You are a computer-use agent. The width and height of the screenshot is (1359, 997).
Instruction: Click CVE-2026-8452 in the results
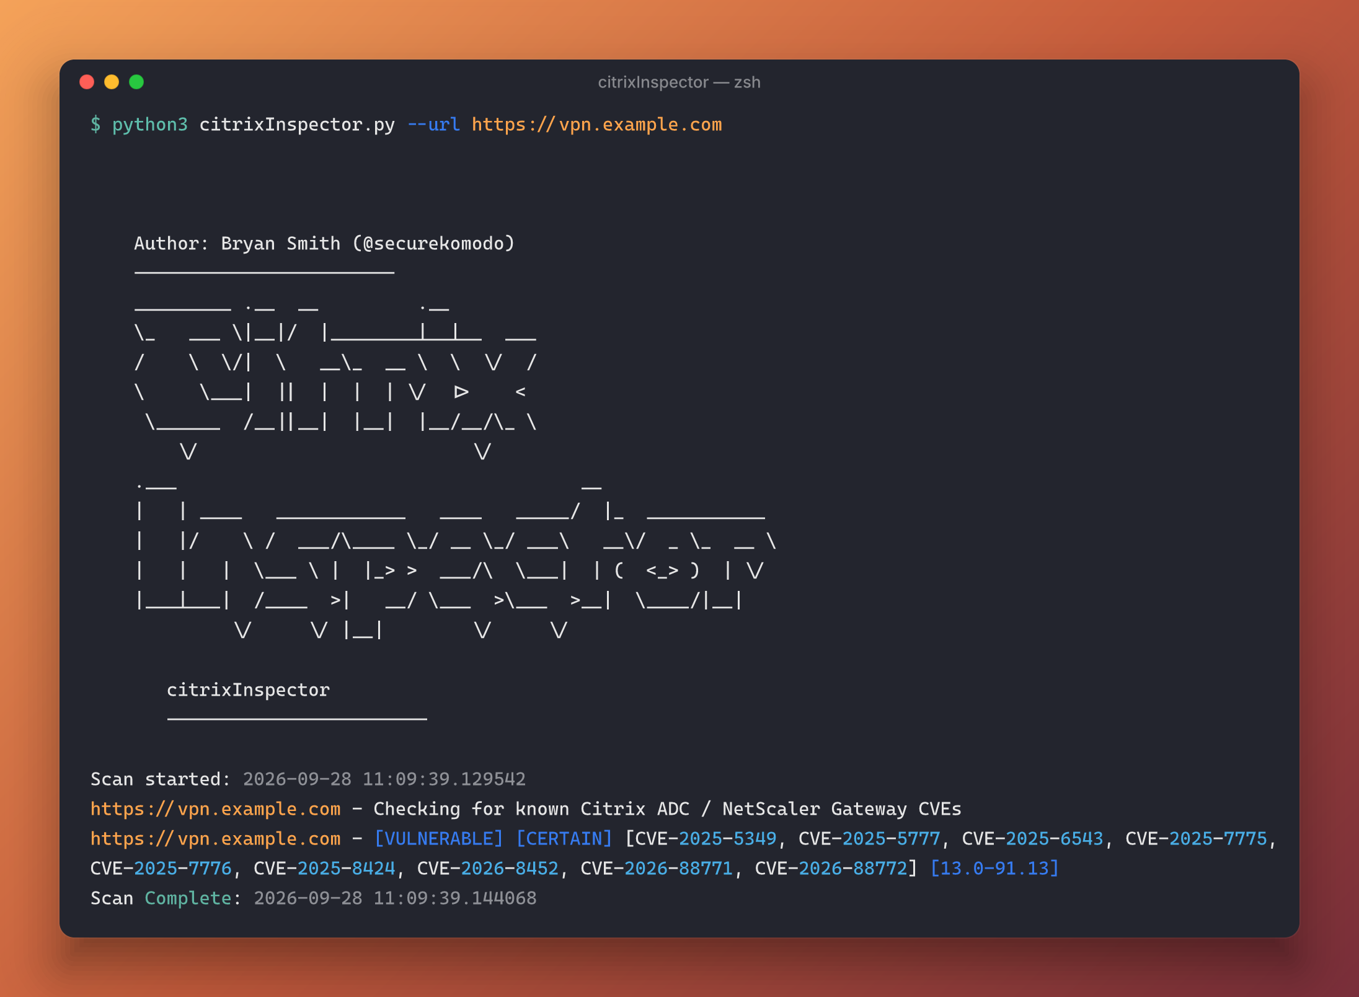click(488, 869)
